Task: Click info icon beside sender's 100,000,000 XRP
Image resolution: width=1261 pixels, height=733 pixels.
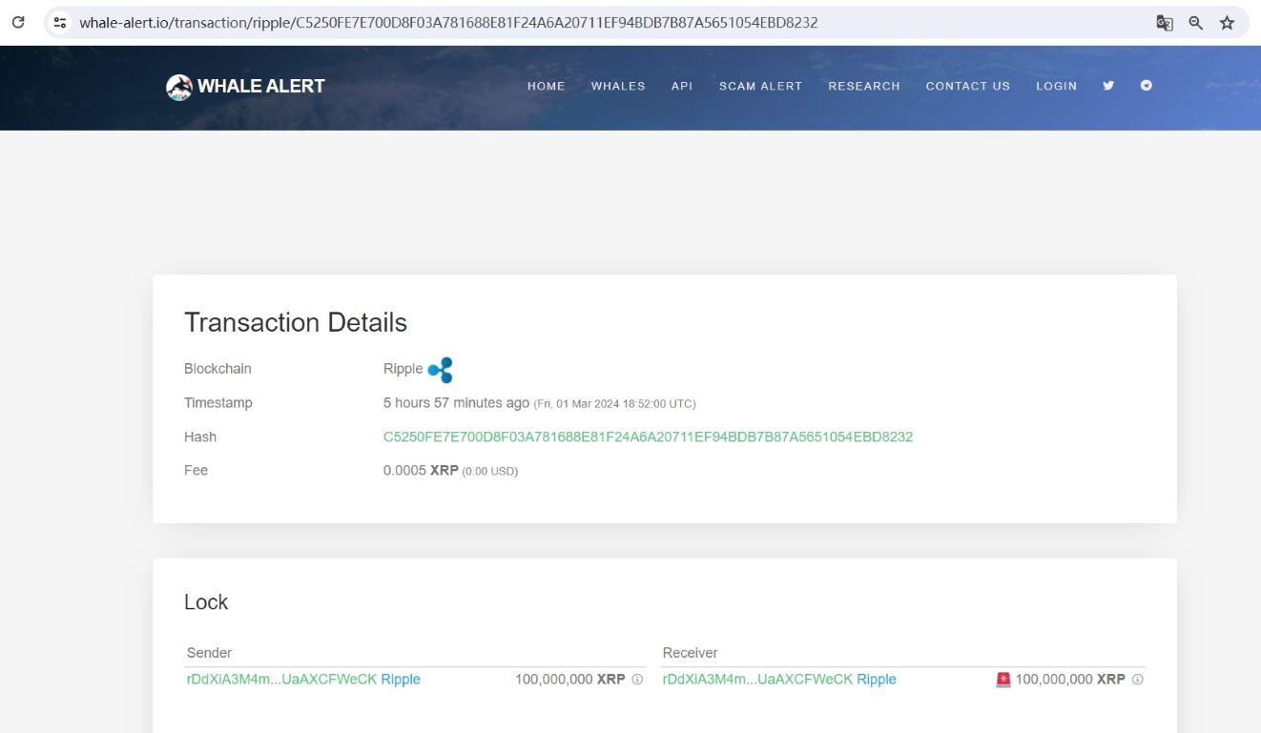Action: 637,680
